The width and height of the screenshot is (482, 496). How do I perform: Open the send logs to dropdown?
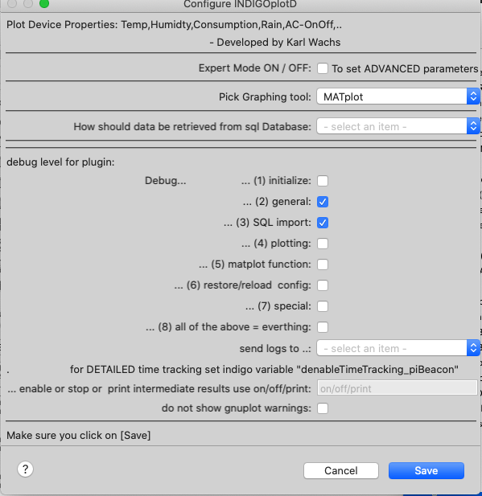click(x=398, y=348)
